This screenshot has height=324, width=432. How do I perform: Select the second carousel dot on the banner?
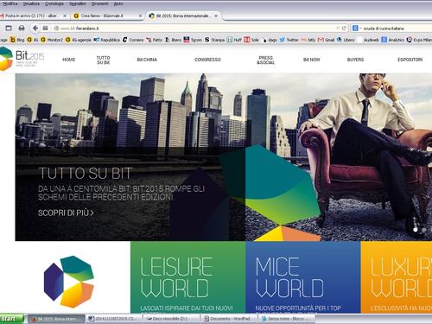pyautogui.click(x=424, y=230)
